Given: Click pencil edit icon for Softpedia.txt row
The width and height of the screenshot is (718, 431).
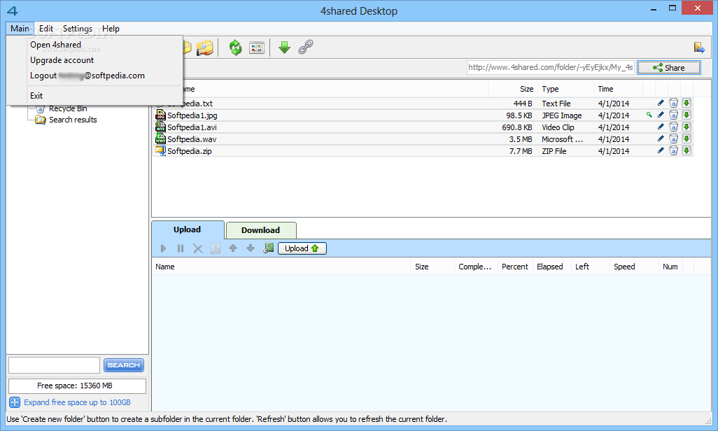Looking at the screenshot, I should (x=661, y=103).
